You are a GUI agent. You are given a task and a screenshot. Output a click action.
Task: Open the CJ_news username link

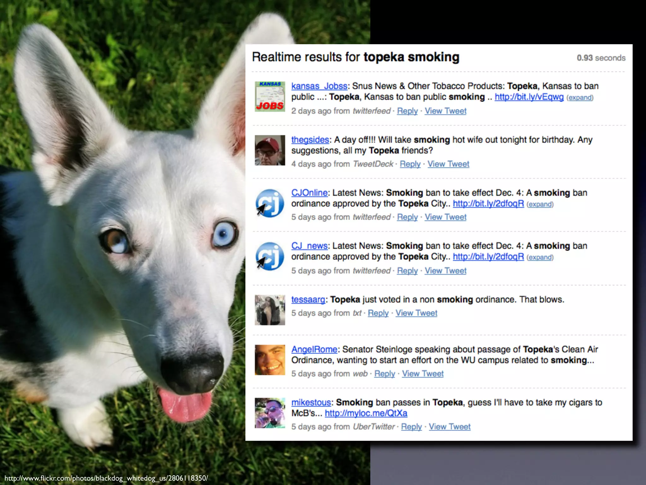309,246
